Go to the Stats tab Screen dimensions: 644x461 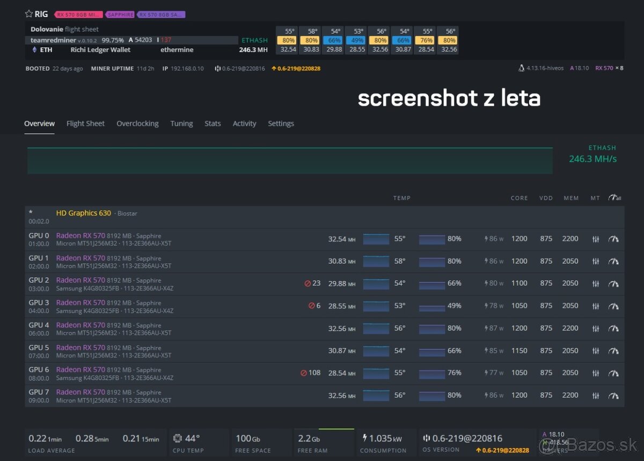point(213,124)
